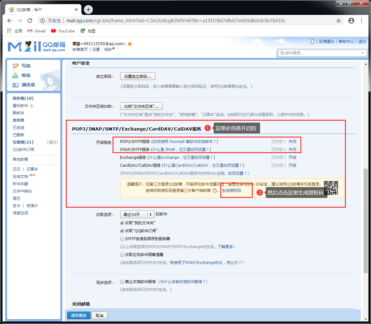The image size is (371, 324).
Task: Click 加锁"文件夹区域" button
Action: [x=141, y=106]
